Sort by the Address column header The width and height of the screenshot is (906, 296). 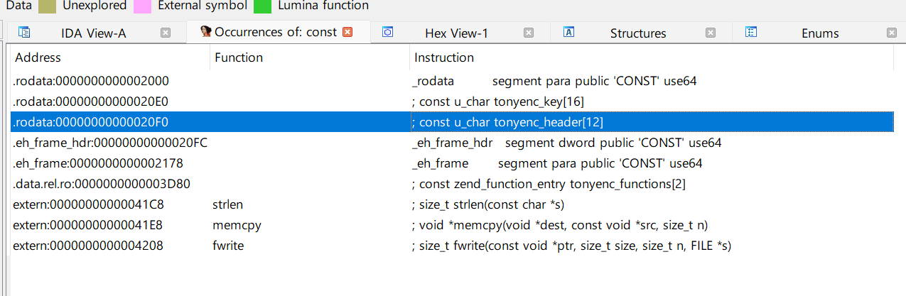(38, 57)
